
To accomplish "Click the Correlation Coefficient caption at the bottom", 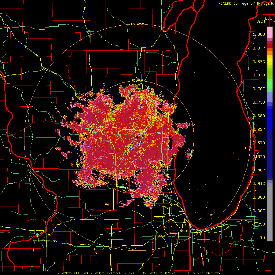I will 139,273.
